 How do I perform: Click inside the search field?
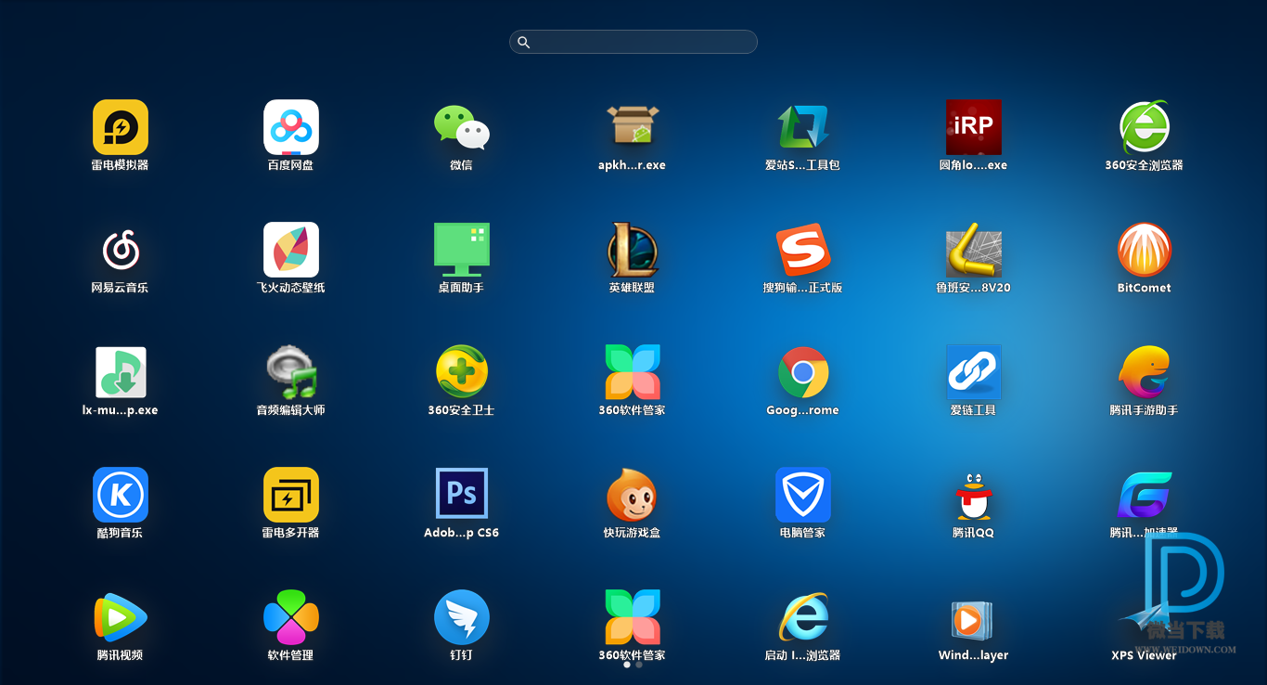coord(633,42)
